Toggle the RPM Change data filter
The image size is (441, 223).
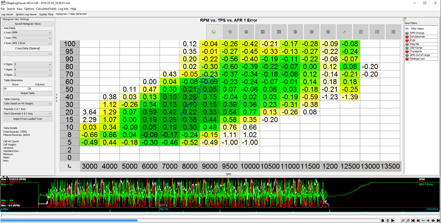[407, 33]
